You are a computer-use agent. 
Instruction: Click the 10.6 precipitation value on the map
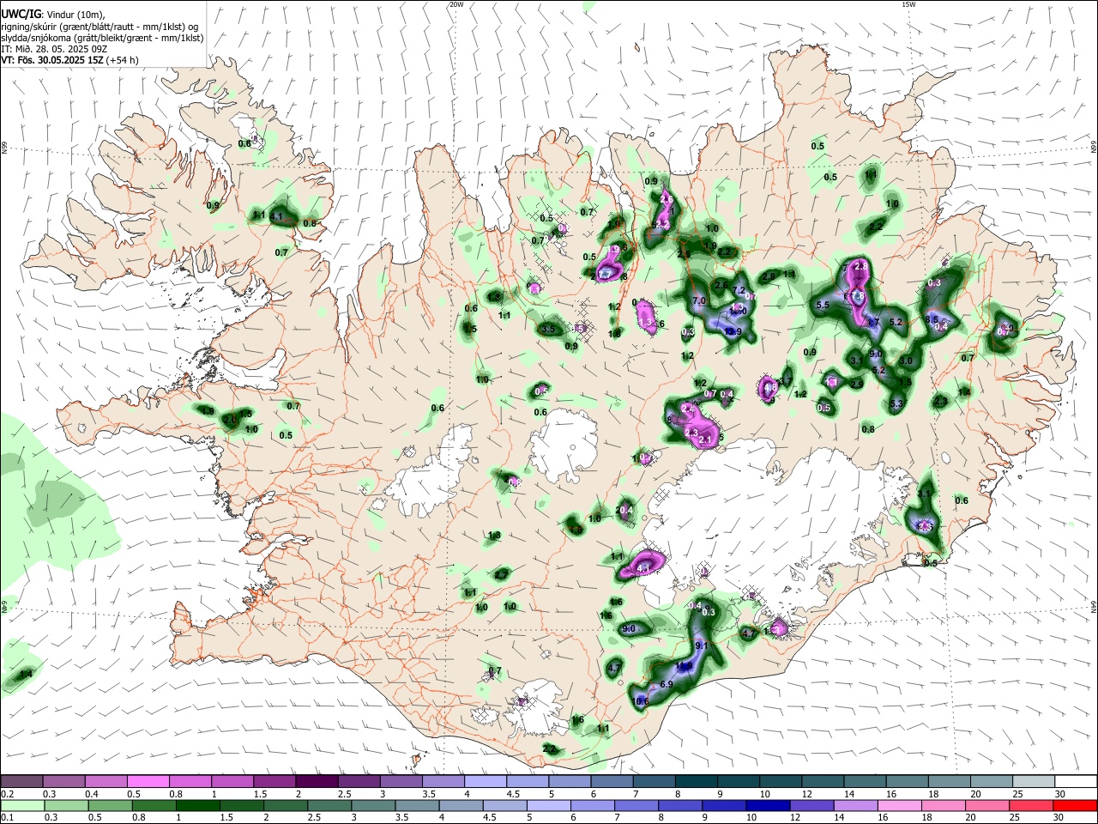[641, 701]
